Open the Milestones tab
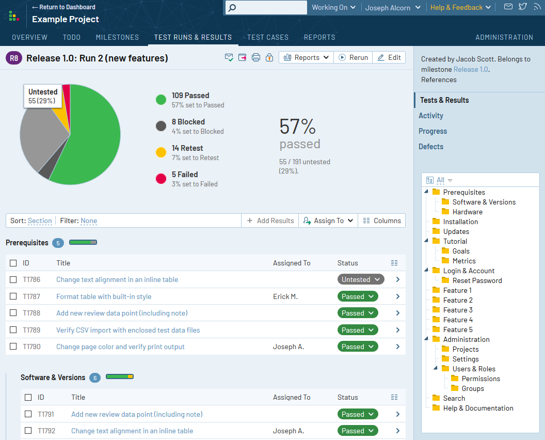 [x=117, y=37]
